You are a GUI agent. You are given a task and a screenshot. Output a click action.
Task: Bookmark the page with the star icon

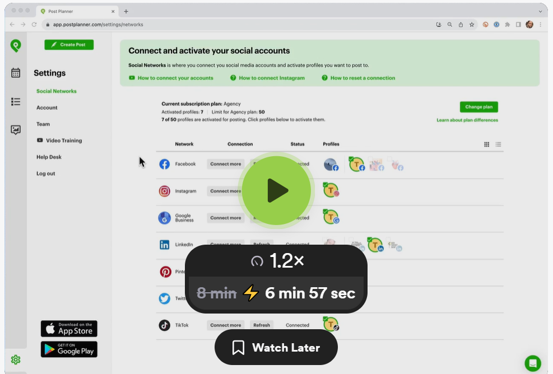pos(472,24)
